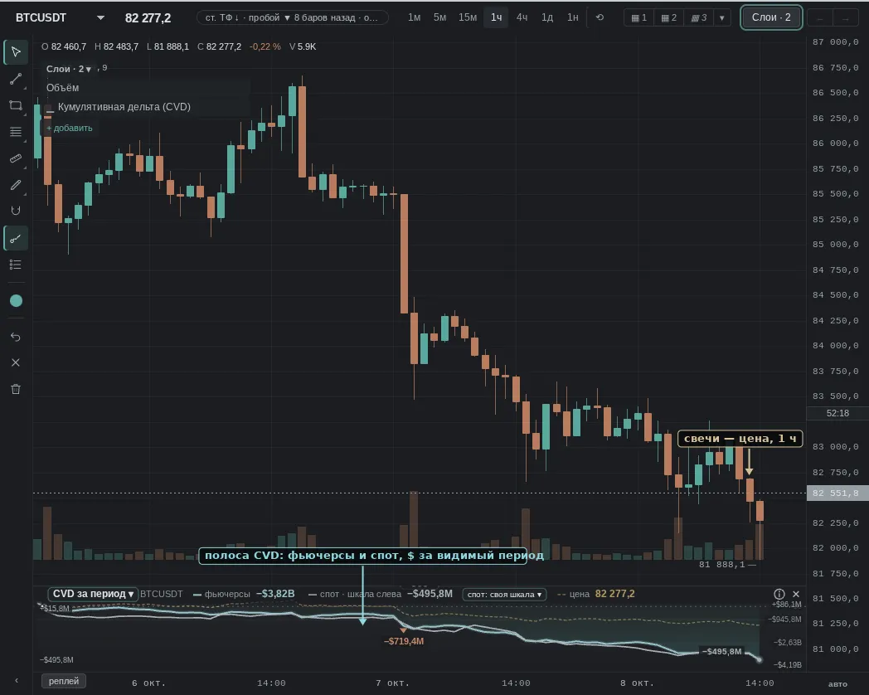Click the реплей button
Viewport: 869px width, 695px height.
pos(64,681)
